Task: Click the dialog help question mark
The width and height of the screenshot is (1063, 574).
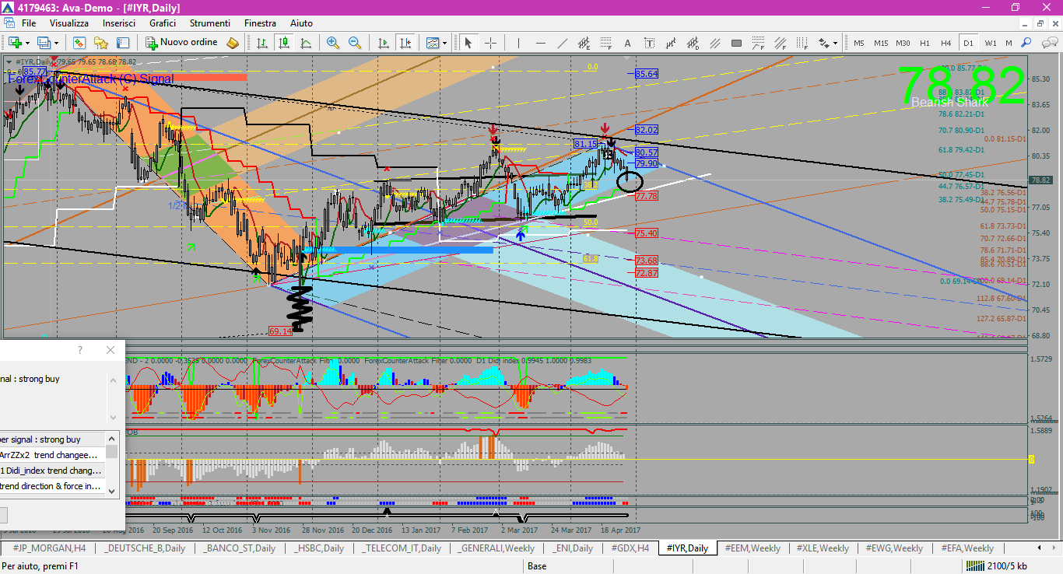Action: [x=79, y=350]
